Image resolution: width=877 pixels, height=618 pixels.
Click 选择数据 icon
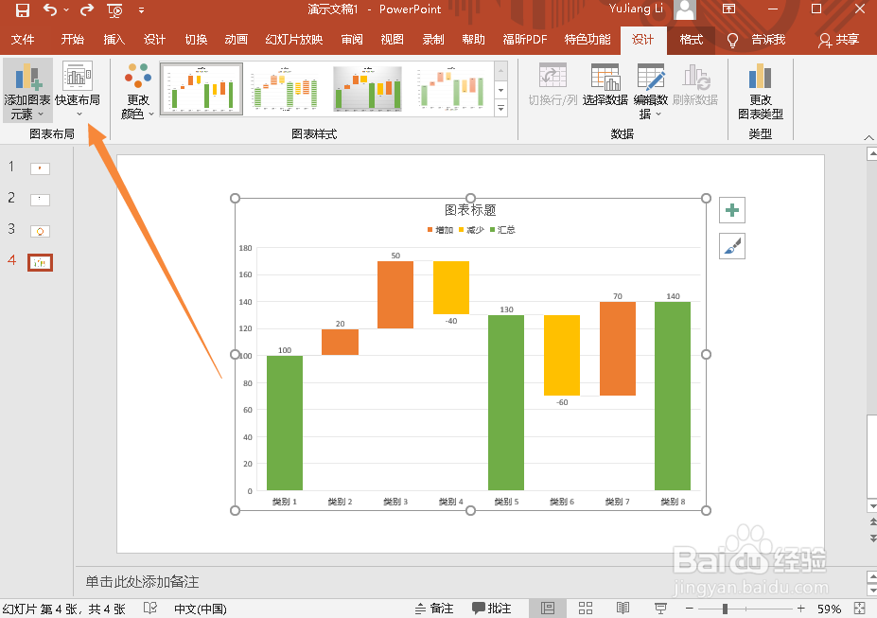pos(605,84)
